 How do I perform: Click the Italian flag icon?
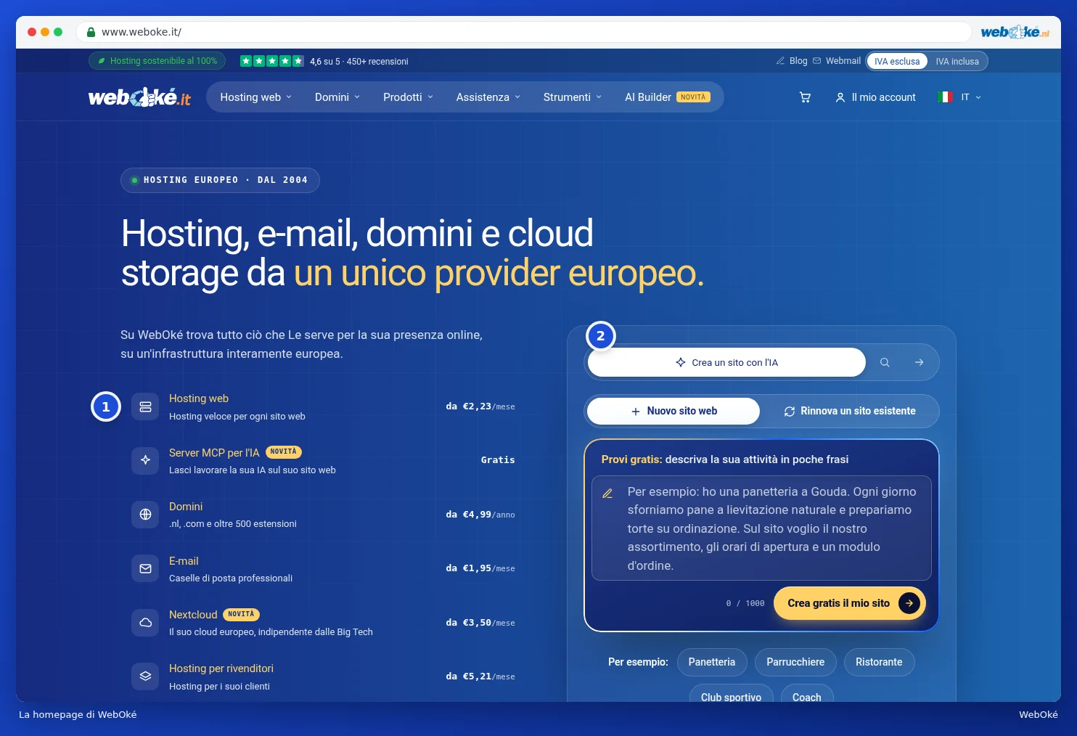tap(945, 97)
